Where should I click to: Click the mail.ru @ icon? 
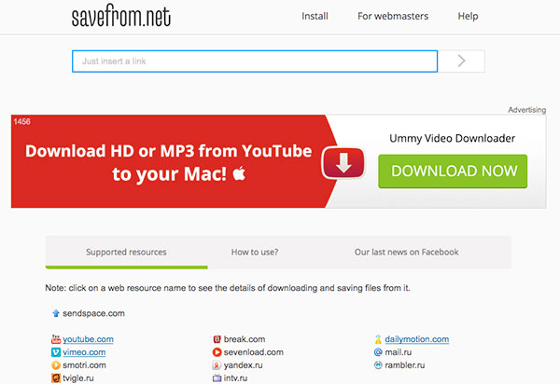pyautogui.click(x=378, y=352)
